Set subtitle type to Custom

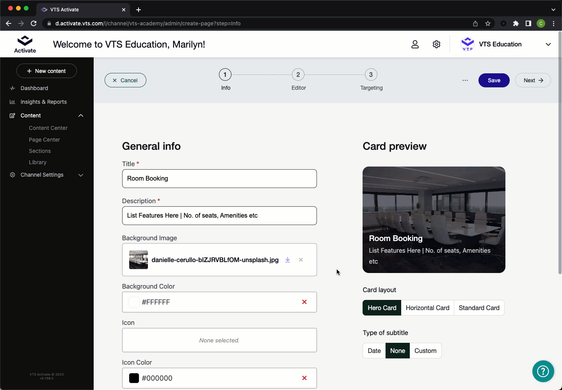click(x=425, y=351)
